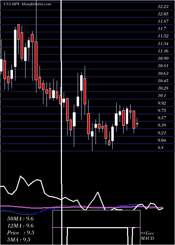Click the 12MA : 9.6 readout
The width and height of the screenshot is (175, 245).
tap(20, 226)
